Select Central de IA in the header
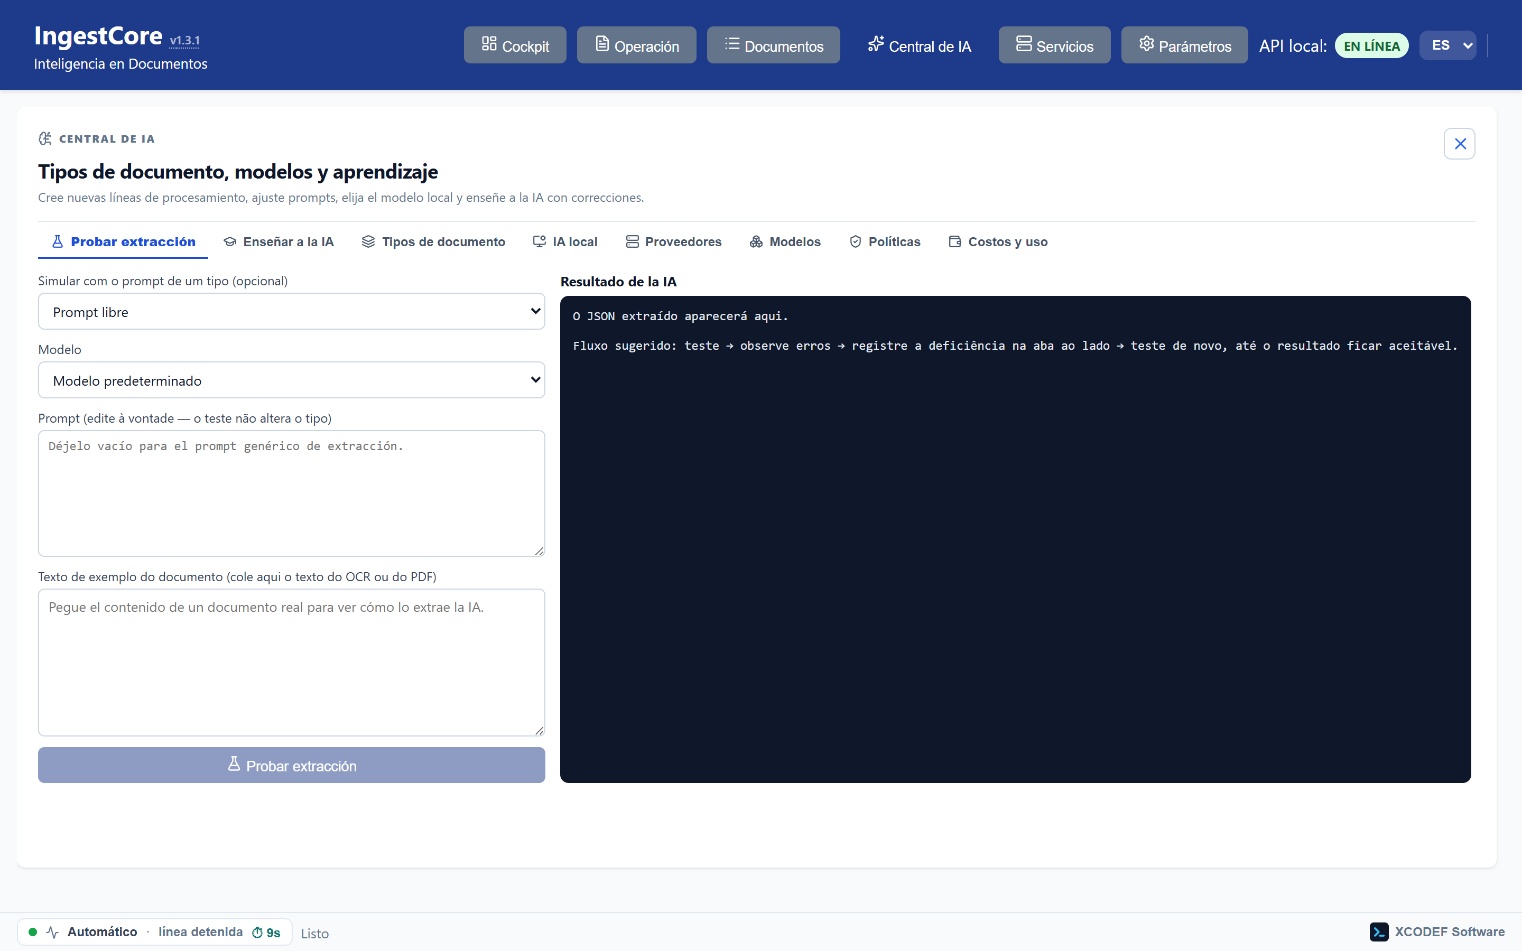The width and height of the screenshot is (1522, 951). (x=919, y=45)
